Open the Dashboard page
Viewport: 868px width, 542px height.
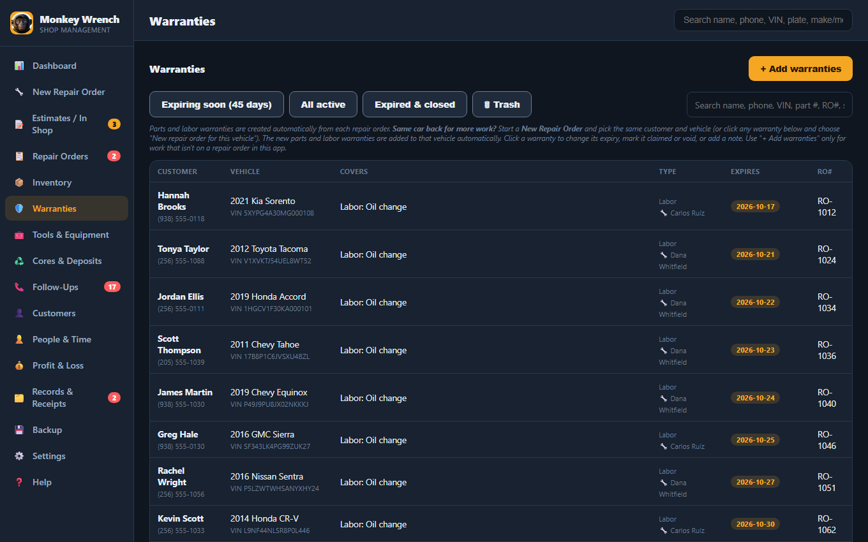66,66
